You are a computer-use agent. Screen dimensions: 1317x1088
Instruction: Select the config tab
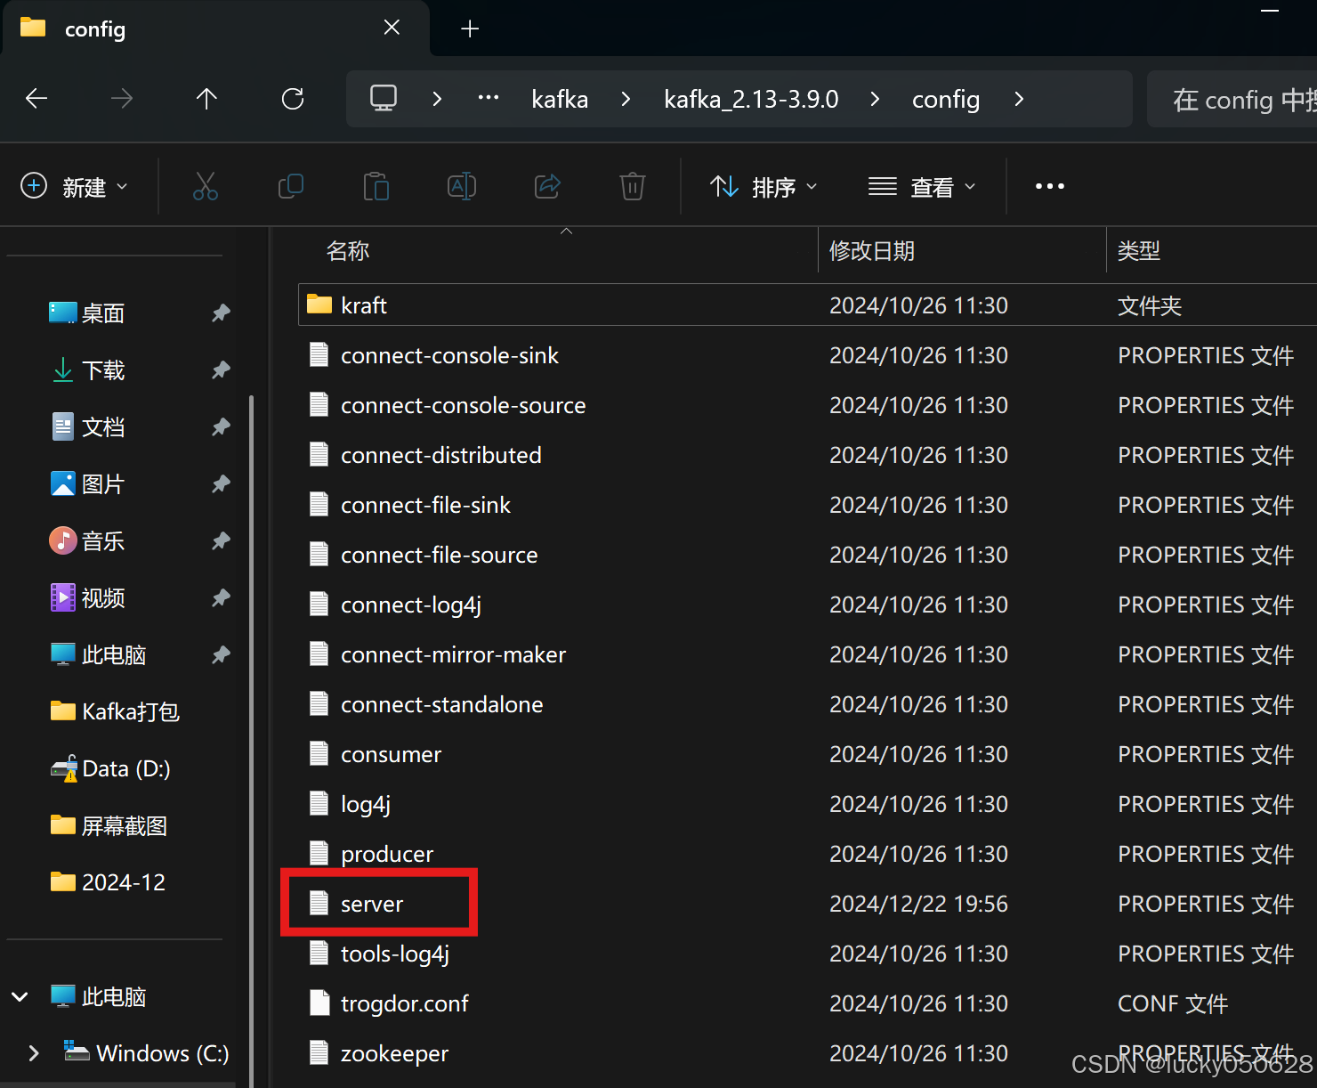[x=216, y=29]
